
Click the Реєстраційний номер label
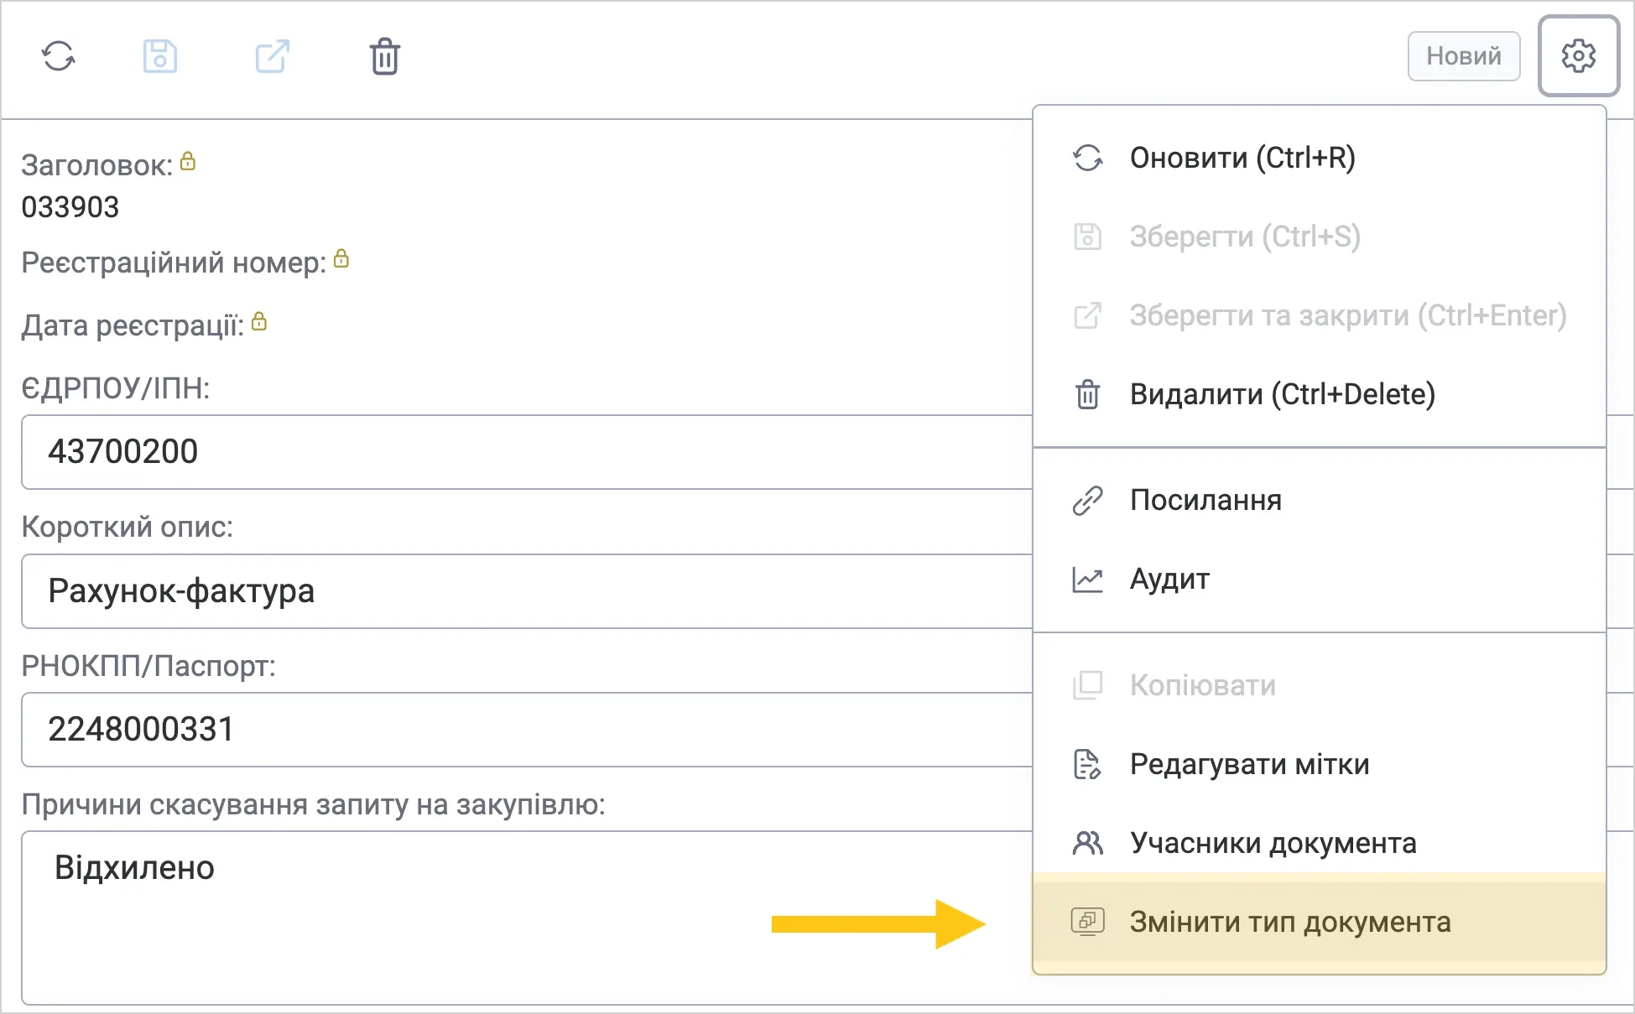(x=174, y=263)
